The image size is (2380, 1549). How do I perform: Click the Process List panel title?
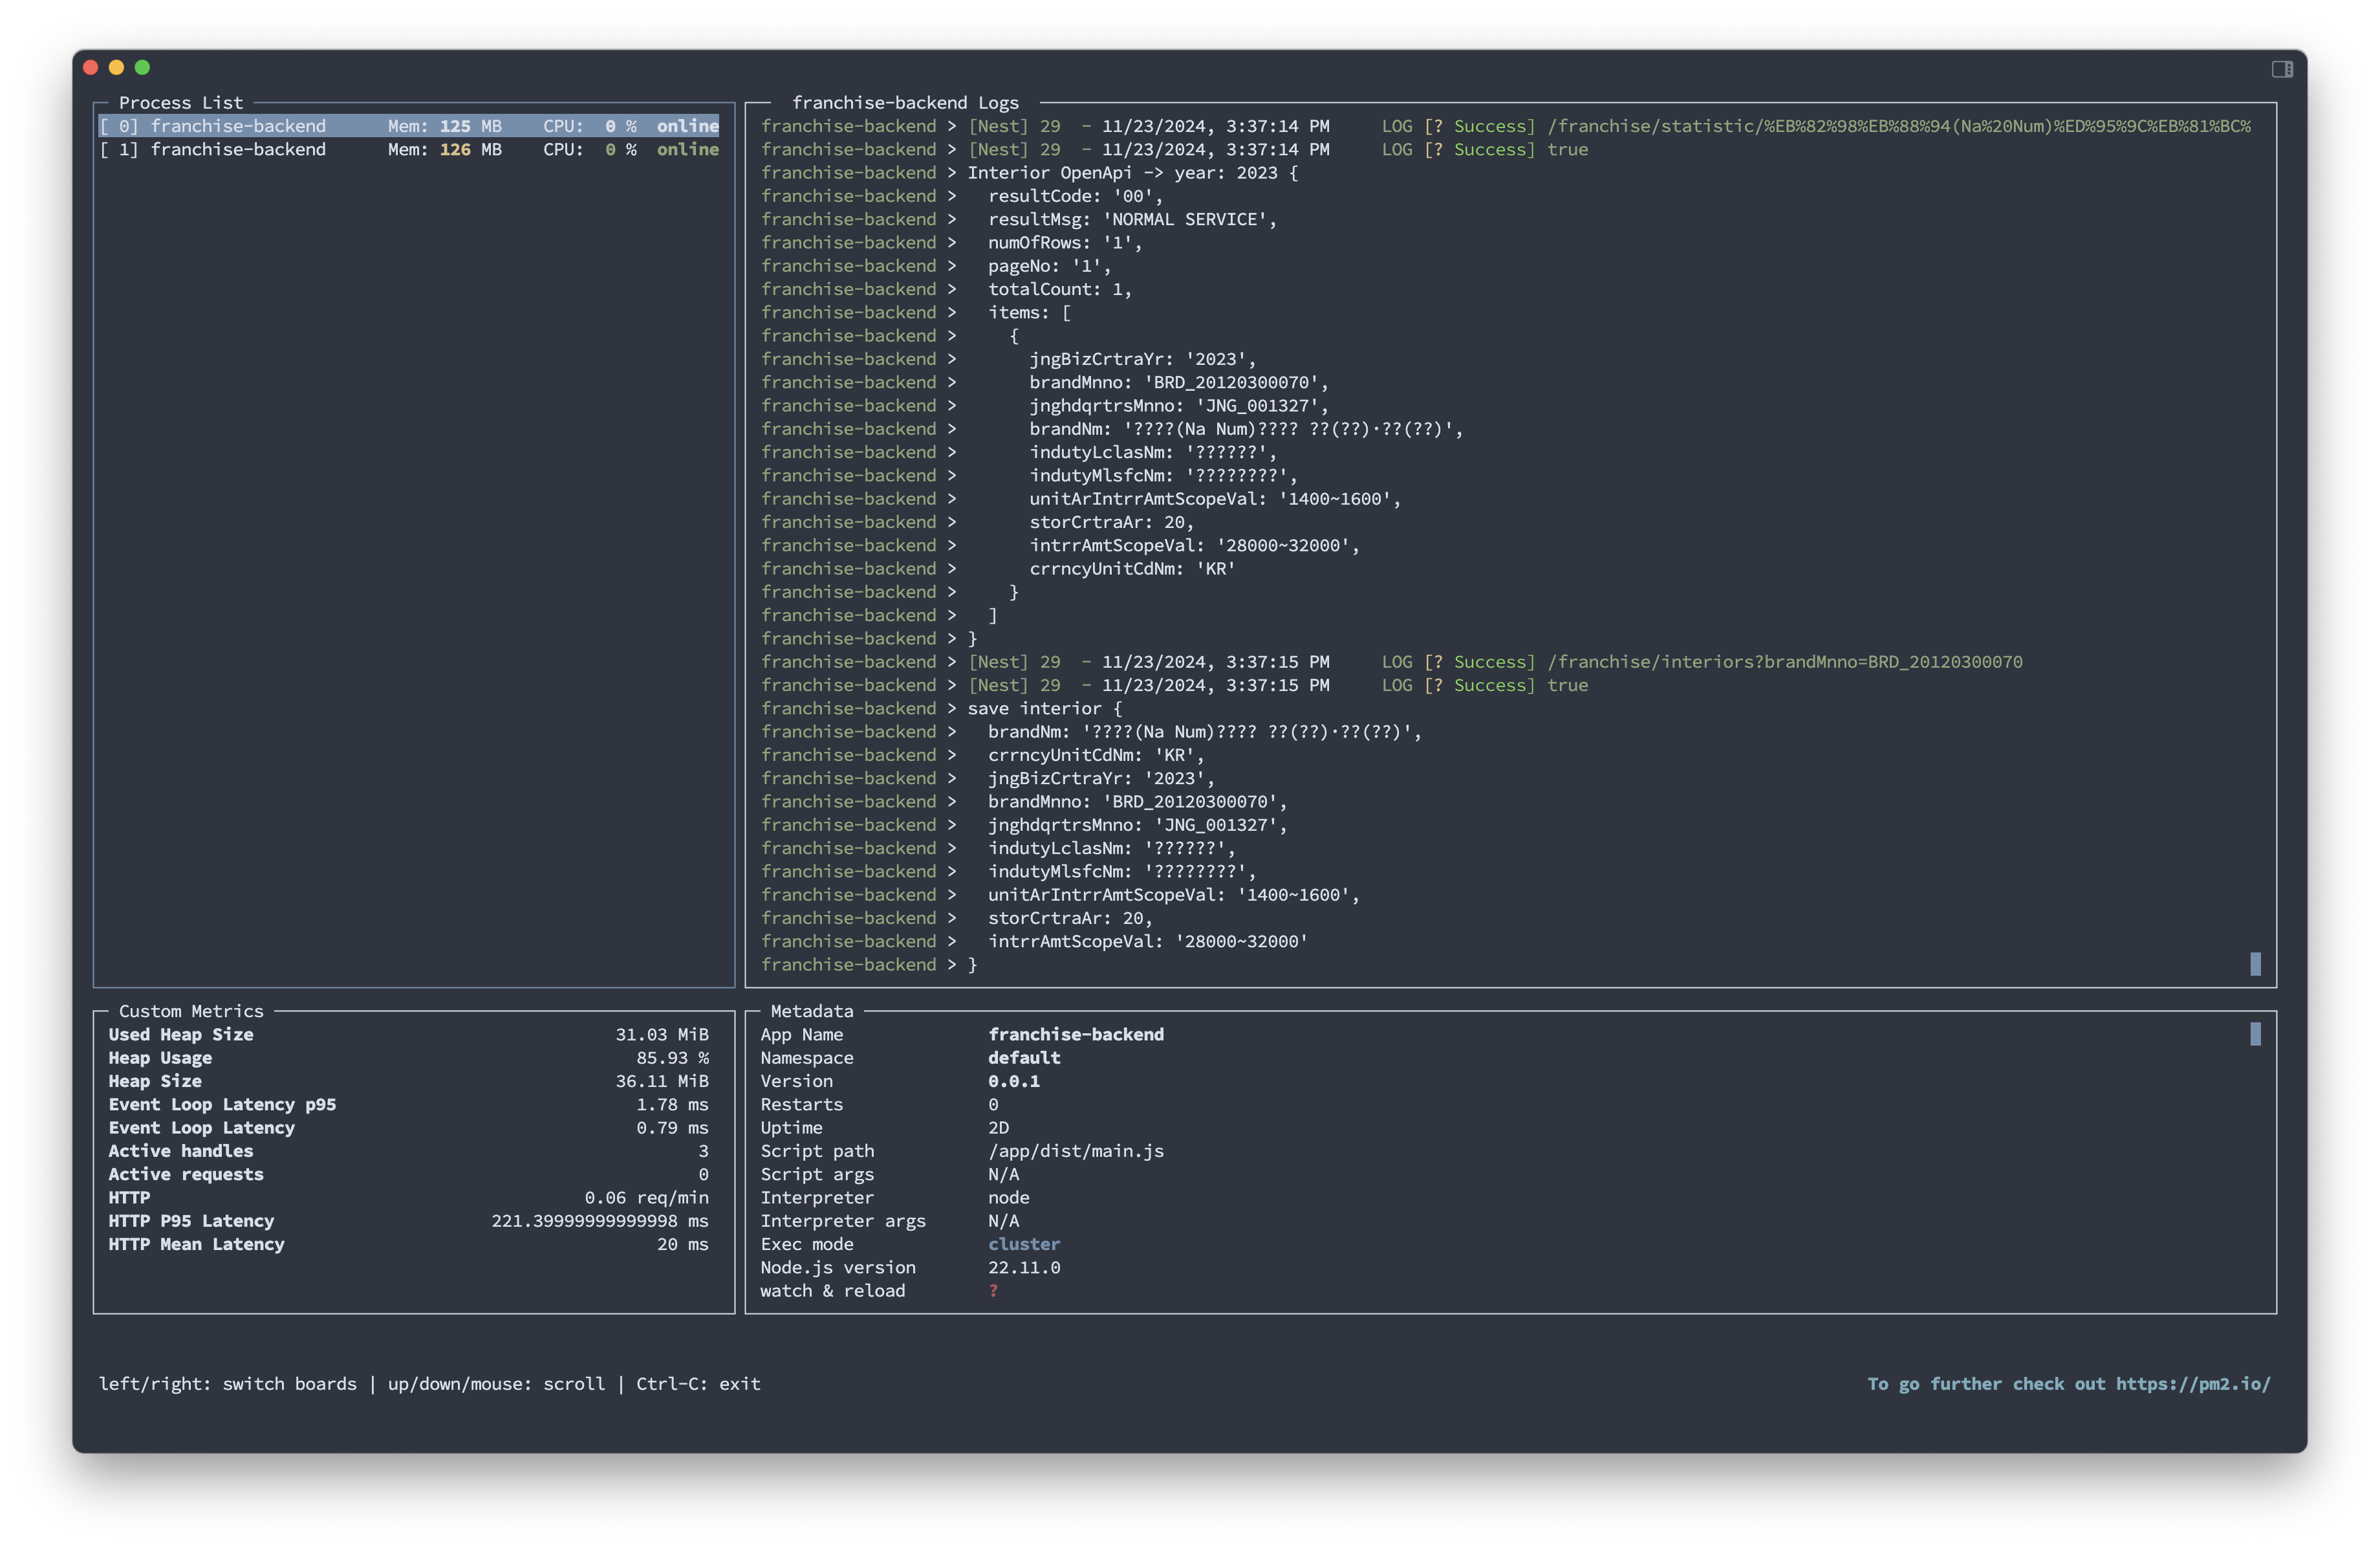click(x=181, y=103)
